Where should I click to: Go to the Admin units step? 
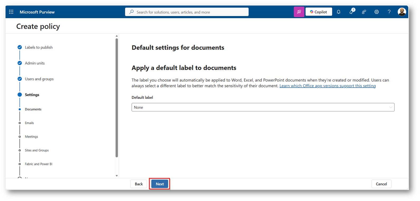35,63
